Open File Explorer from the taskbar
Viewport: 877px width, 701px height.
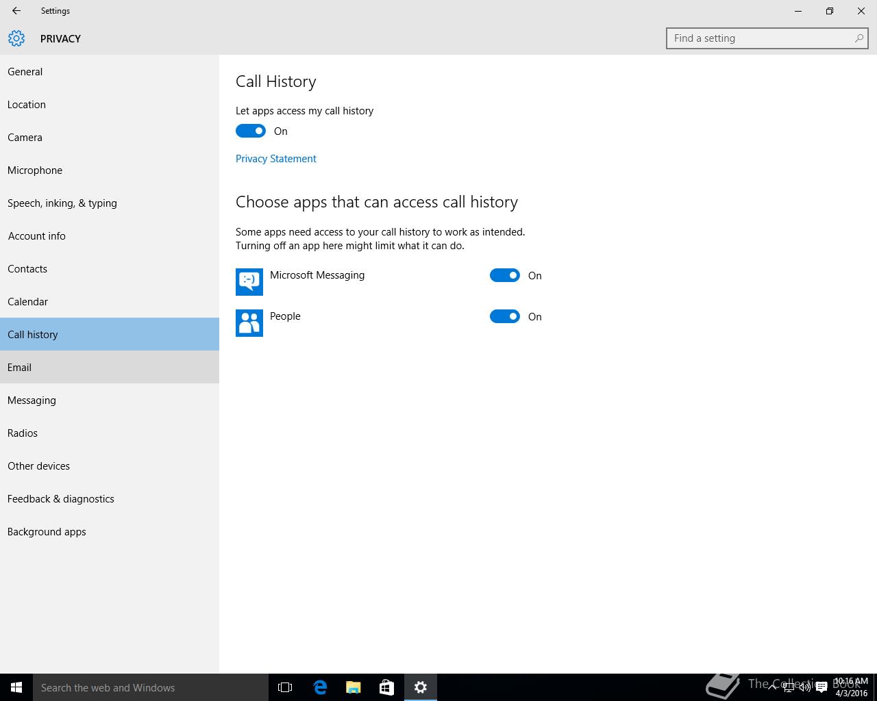(354, 687)
